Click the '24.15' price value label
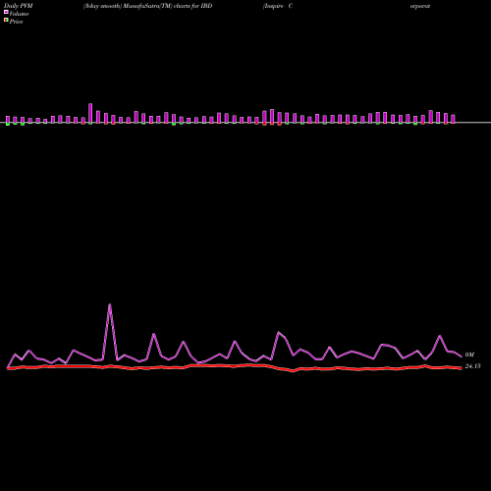This screenshot has height=491, width=491. point(472,366)
